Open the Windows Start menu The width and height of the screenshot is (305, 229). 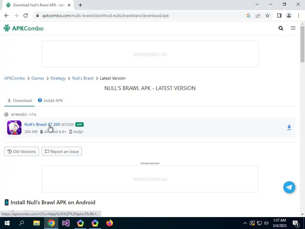tap(7, 223)
